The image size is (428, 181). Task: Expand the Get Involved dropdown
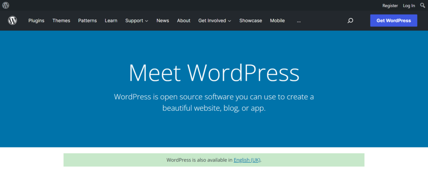(215, 21)
